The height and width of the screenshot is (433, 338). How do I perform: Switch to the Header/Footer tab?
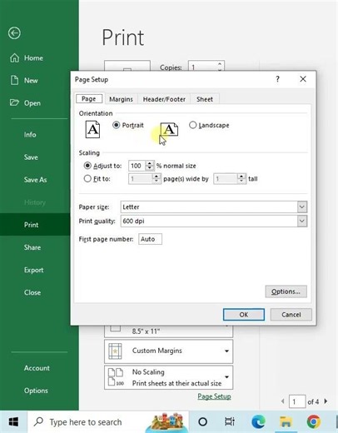(x=164, y=99)
